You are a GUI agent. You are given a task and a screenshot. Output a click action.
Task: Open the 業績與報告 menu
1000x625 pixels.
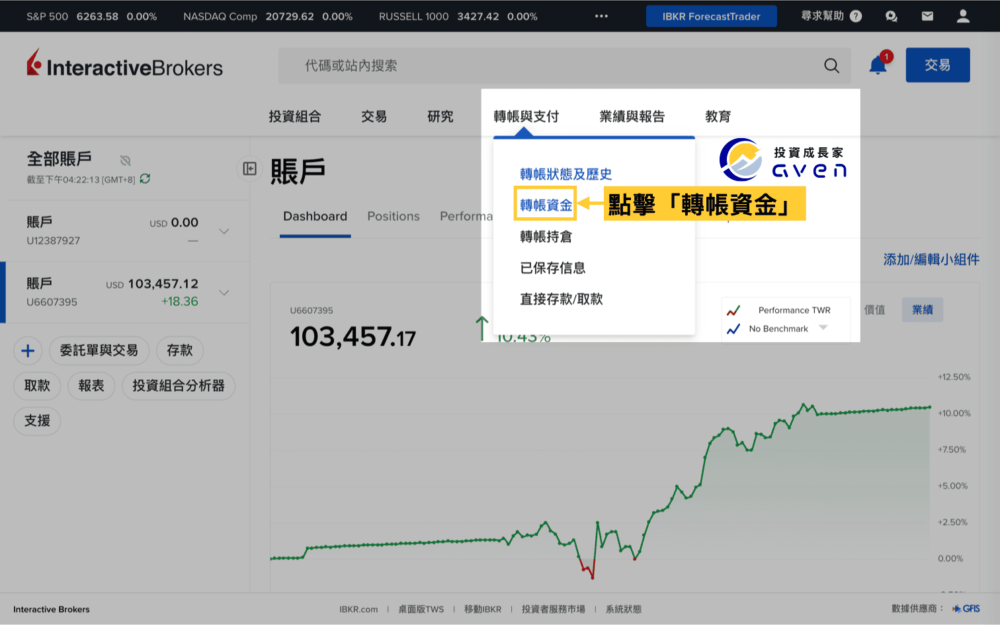[x=632, y=116]
